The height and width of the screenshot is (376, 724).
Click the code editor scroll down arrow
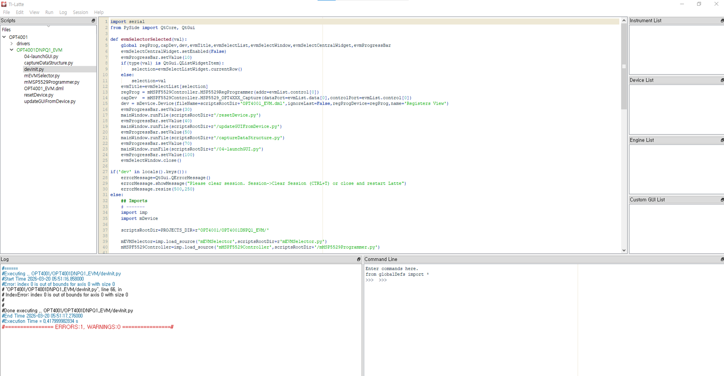624,250
